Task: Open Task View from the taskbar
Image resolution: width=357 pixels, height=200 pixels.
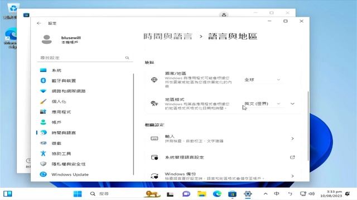Action: tap(170, 194)
